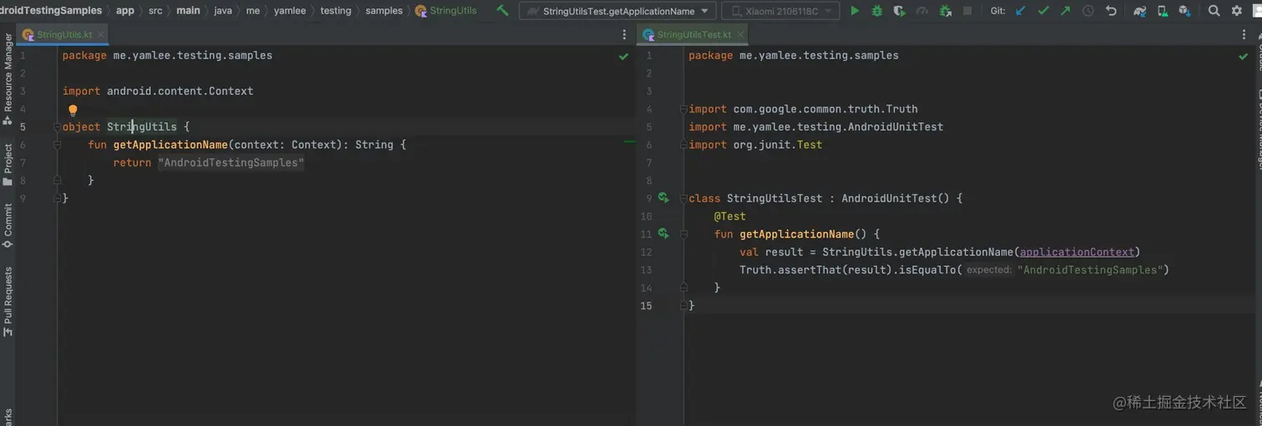Image resolution: width=1262 pixels, height=426 pixels.
Task: Click 'java' in navigation breadcrumb
Action: pos(223,11)
